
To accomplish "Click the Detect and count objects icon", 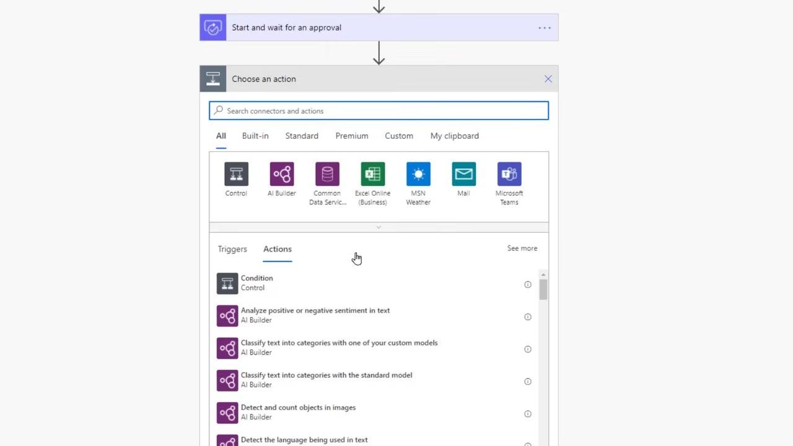I will click(x=227, y=413).
